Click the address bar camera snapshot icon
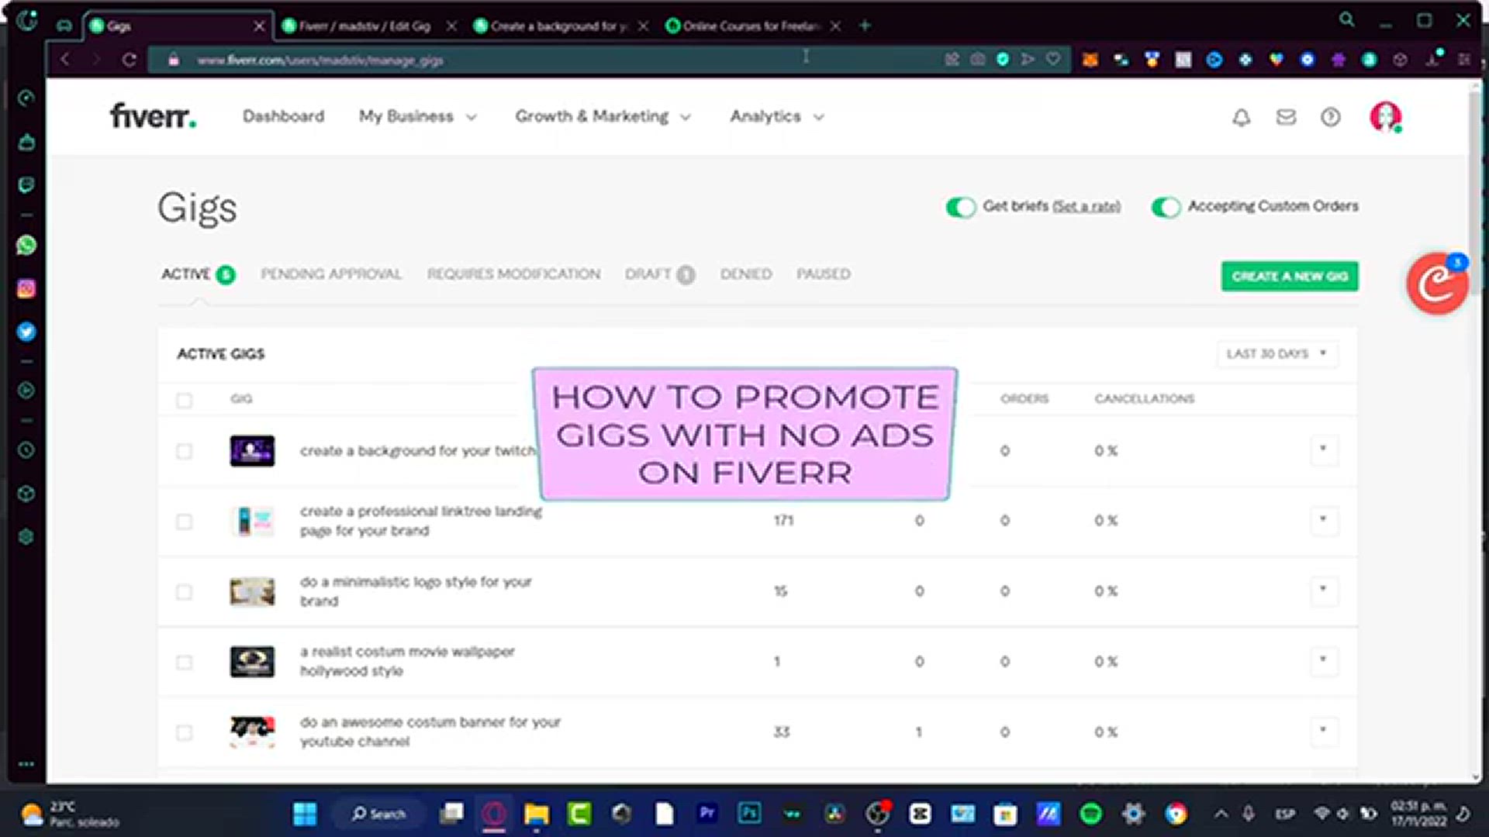Screen dimensions: 1489x837 tap(978, 59)
